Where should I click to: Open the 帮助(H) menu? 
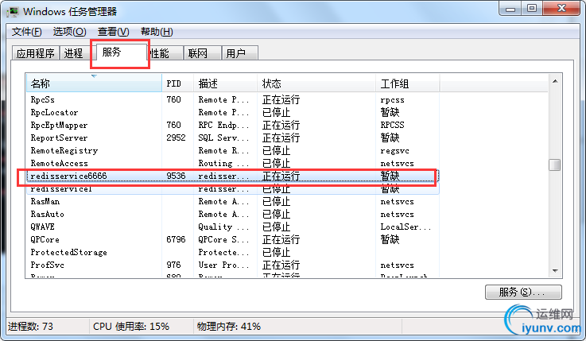pyautogui.click(x=157, y=32)
